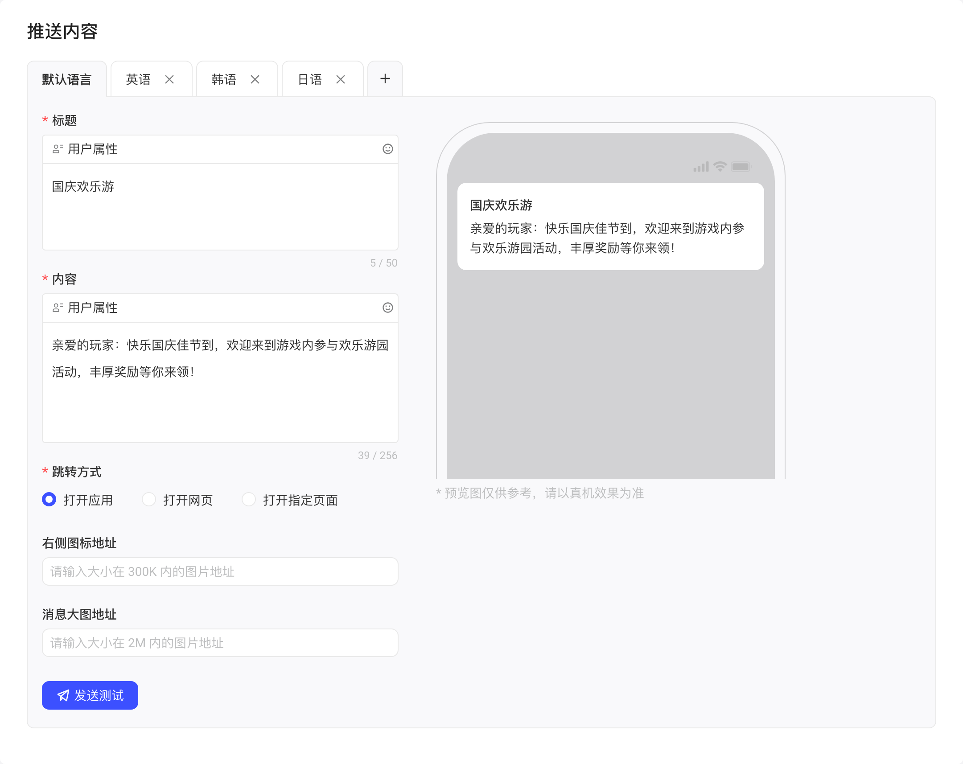The height and width of the screenshot is (764, 963).
Task: Open emoji picker for the 内容 field
Action: tap(388, 308)
